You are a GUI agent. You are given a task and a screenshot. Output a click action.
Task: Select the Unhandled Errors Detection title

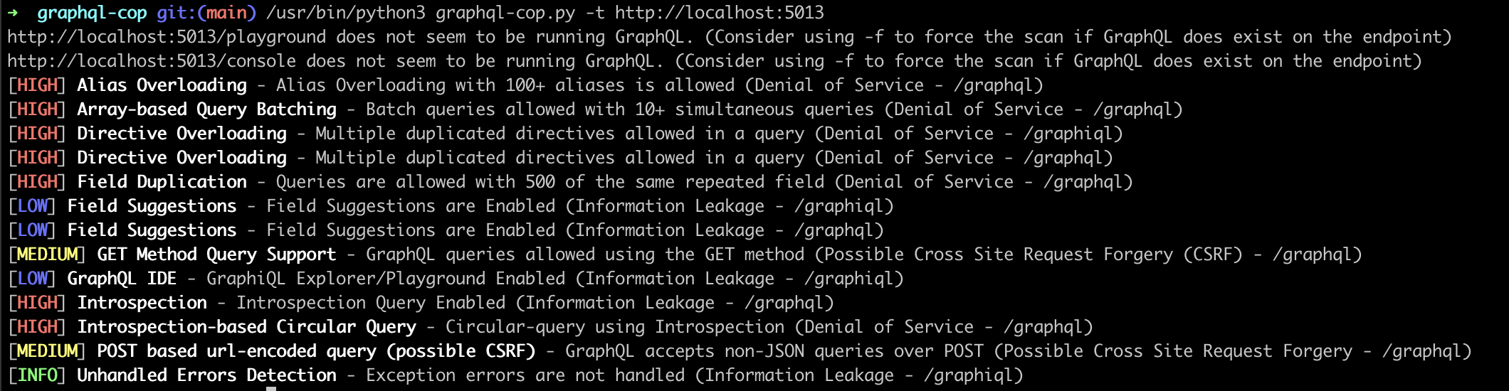tap(206, 375)
